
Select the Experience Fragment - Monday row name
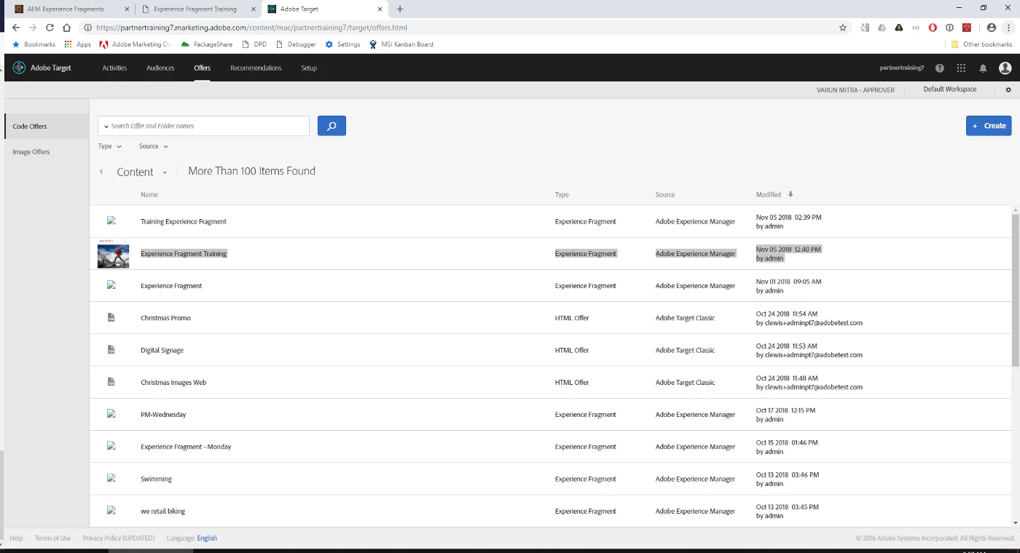pyautogui.click(x=186, y=447)
